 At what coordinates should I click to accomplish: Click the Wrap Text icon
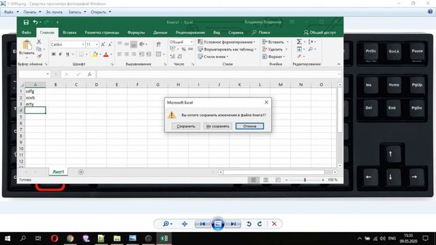(x=159, y=44)
